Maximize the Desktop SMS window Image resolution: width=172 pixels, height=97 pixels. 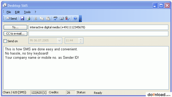point(161,6)
